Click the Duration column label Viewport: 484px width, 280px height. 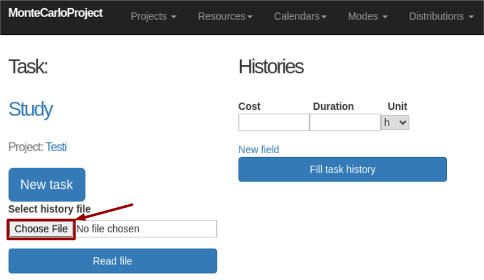[333, 106]
